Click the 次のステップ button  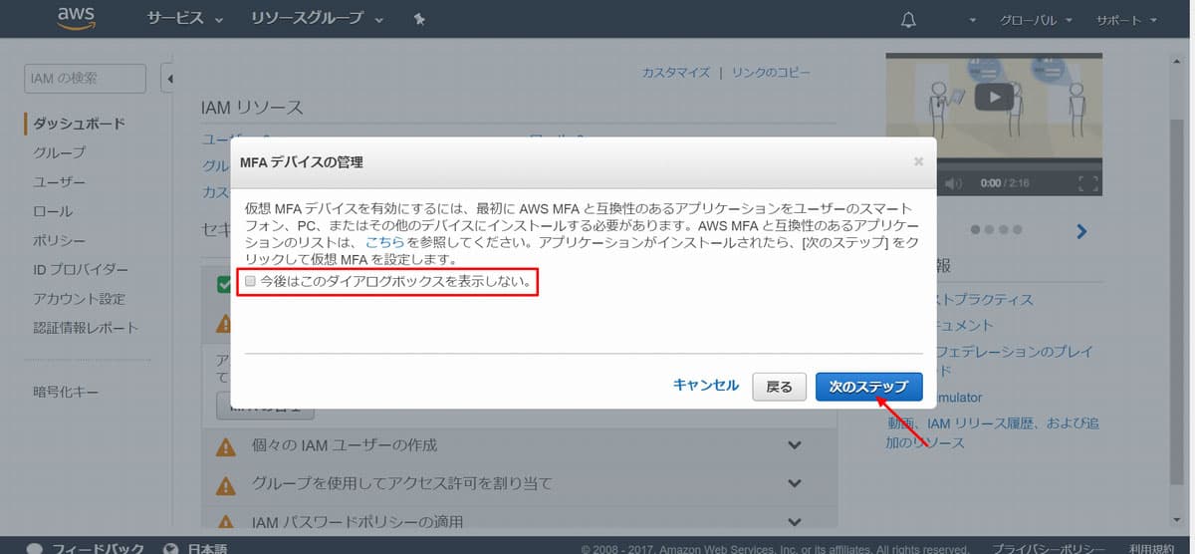point(868,387)
